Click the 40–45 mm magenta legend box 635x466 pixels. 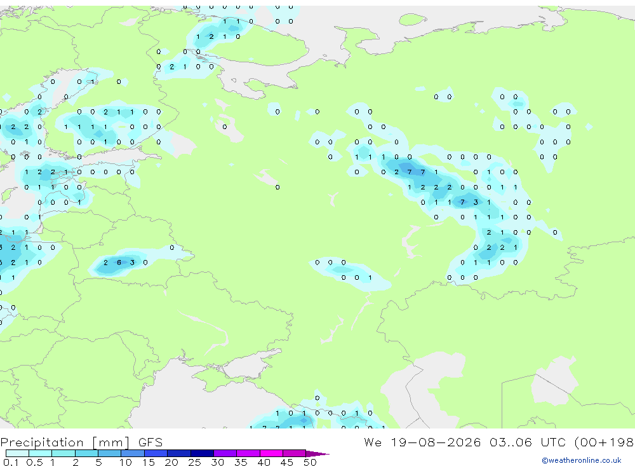pos(271,453)
